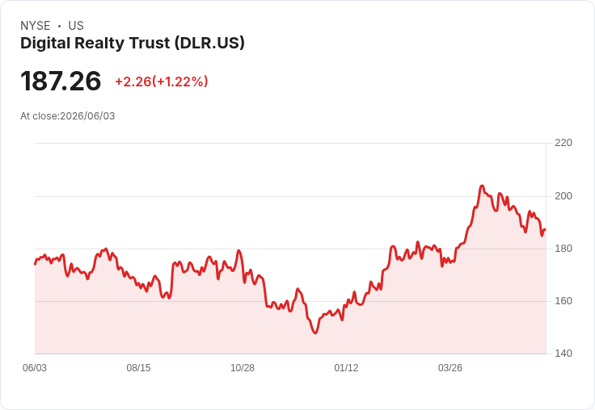Select the 08/15 date on the x-axis
The height and width of the screenshot is (410, 595).
138,368
